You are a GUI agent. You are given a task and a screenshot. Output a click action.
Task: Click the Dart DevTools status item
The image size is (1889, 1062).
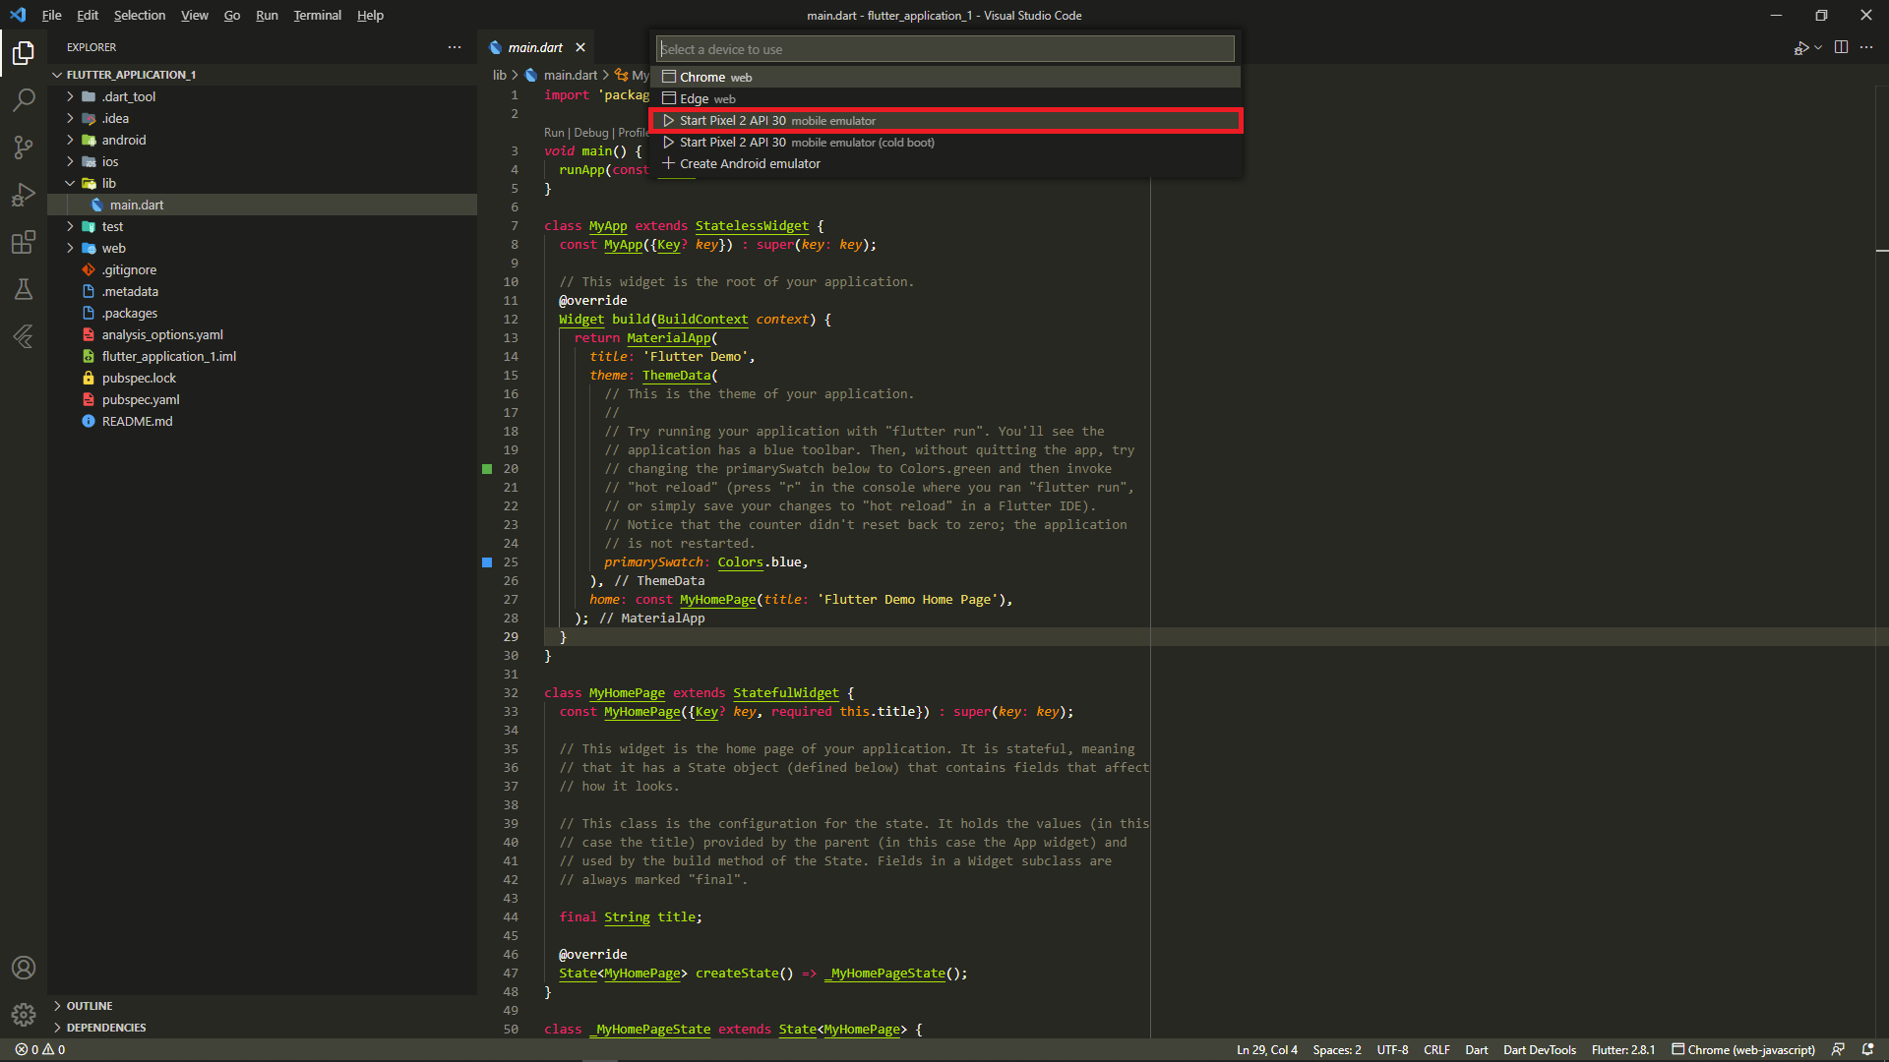coord(1539,1049)
